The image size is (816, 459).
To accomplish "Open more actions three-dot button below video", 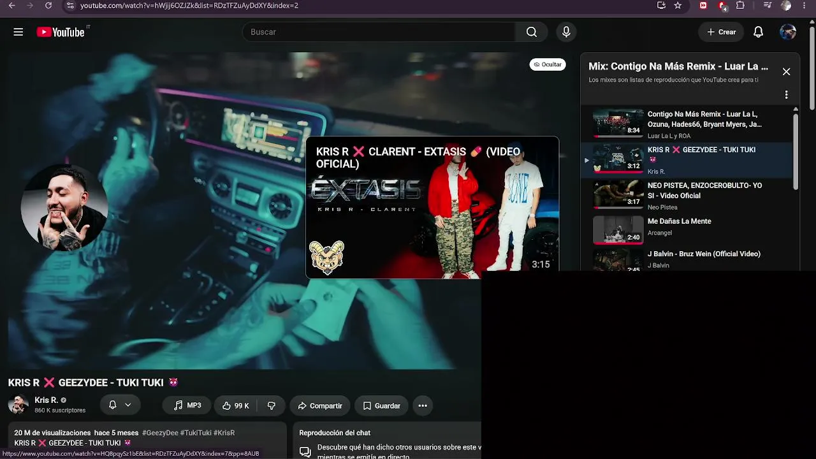I will tap(423, 405).
